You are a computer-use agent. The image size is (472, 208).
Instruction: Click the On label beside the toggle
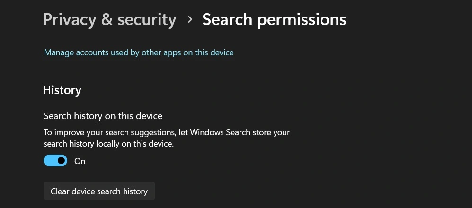[80, 161]
